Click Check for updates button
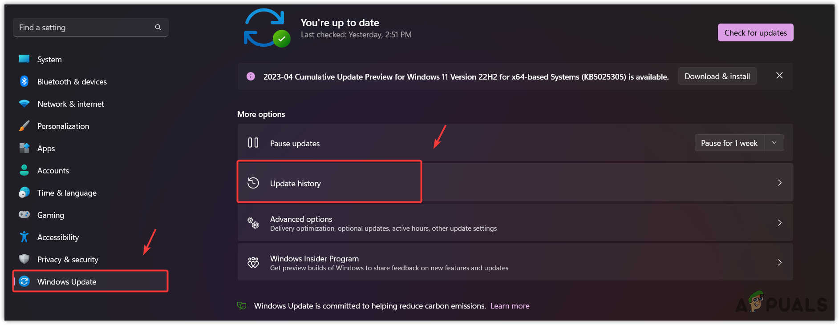Image resolution: width=839 pixels, height=325 pixels. click(x=755, y=32)
